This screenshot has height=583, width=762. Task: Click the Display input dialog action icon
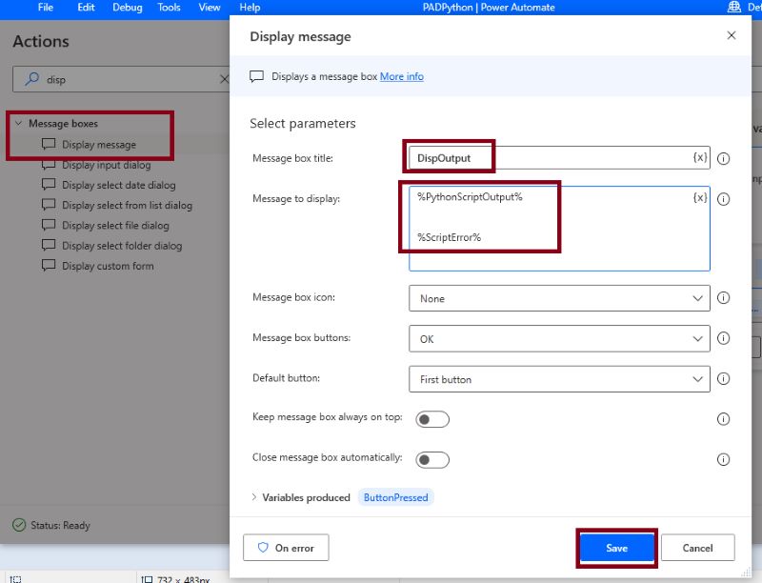coord(50,165)
